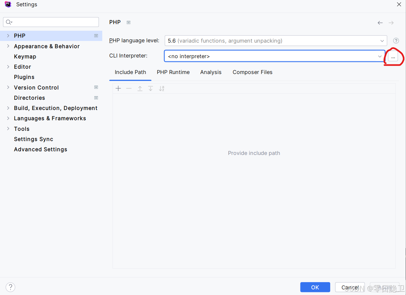
Task: Click project icon on Version Control row
Action: pos(96,88)
